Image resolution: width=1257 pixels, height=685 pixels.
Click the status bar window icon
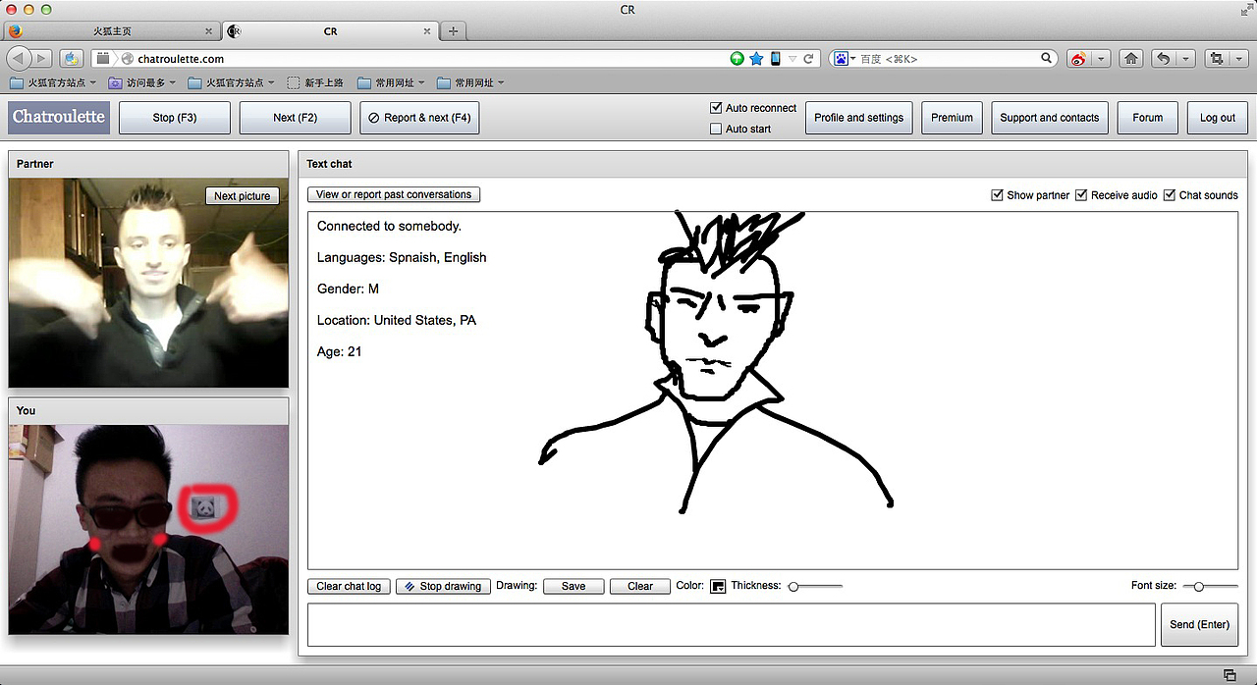pos(1230,675)
